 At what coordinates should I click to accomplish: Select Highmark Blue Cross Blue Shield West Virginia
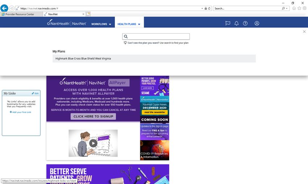click(x=154, y=59)
